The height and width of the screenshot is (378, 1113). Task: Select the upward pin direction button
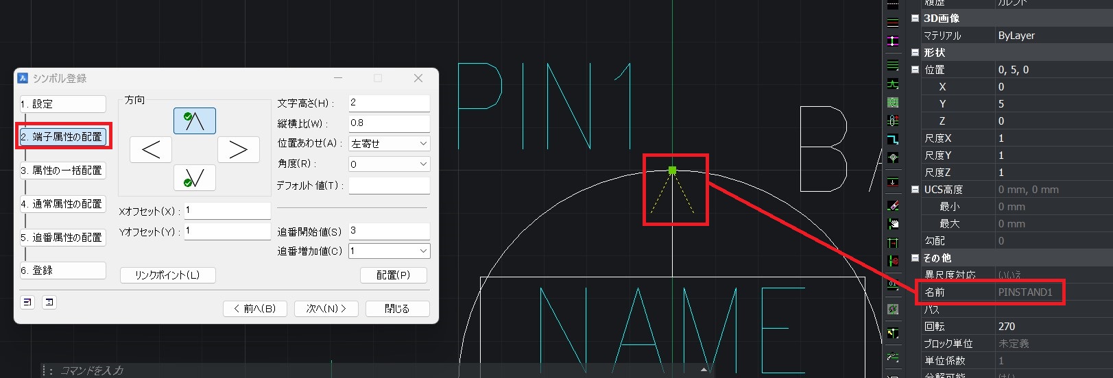(x=195, y=121)
